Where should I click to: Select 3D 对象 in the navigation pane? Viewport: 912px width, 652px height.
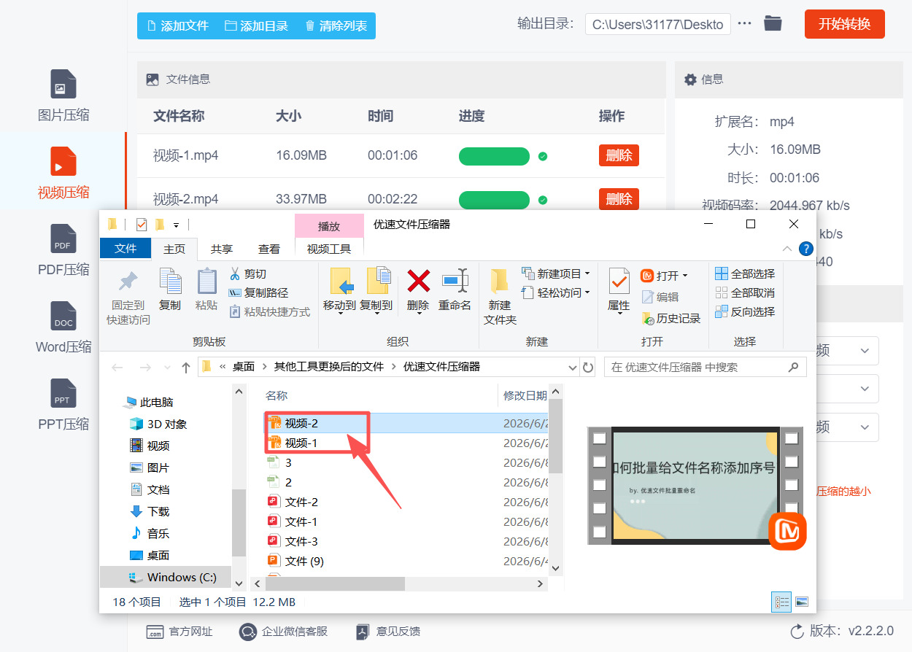click(158, 424)
